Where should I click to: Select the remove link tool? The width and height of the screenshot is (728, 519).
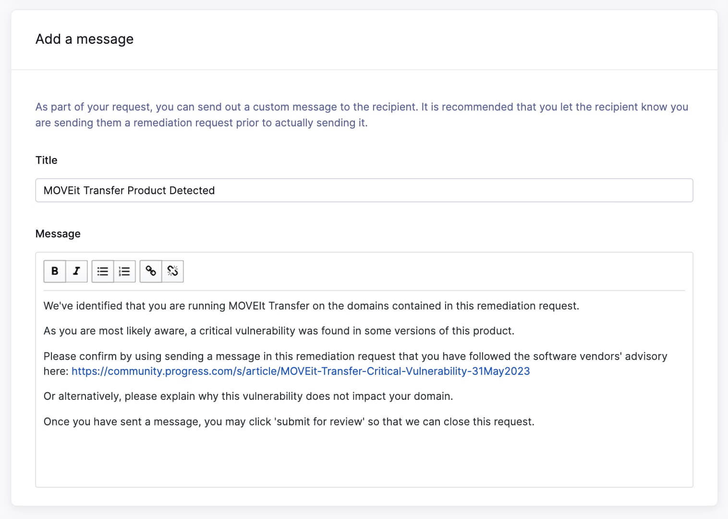click(x=173, y=271)
